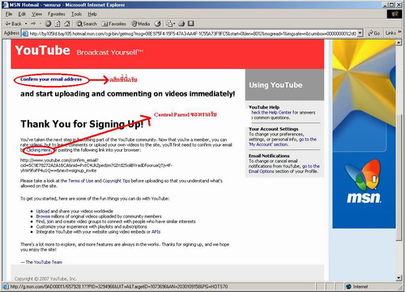Click the Browse link in bullet list
Image resolution: width=405 pixels, height=292 pixels.
click(43, 217)
